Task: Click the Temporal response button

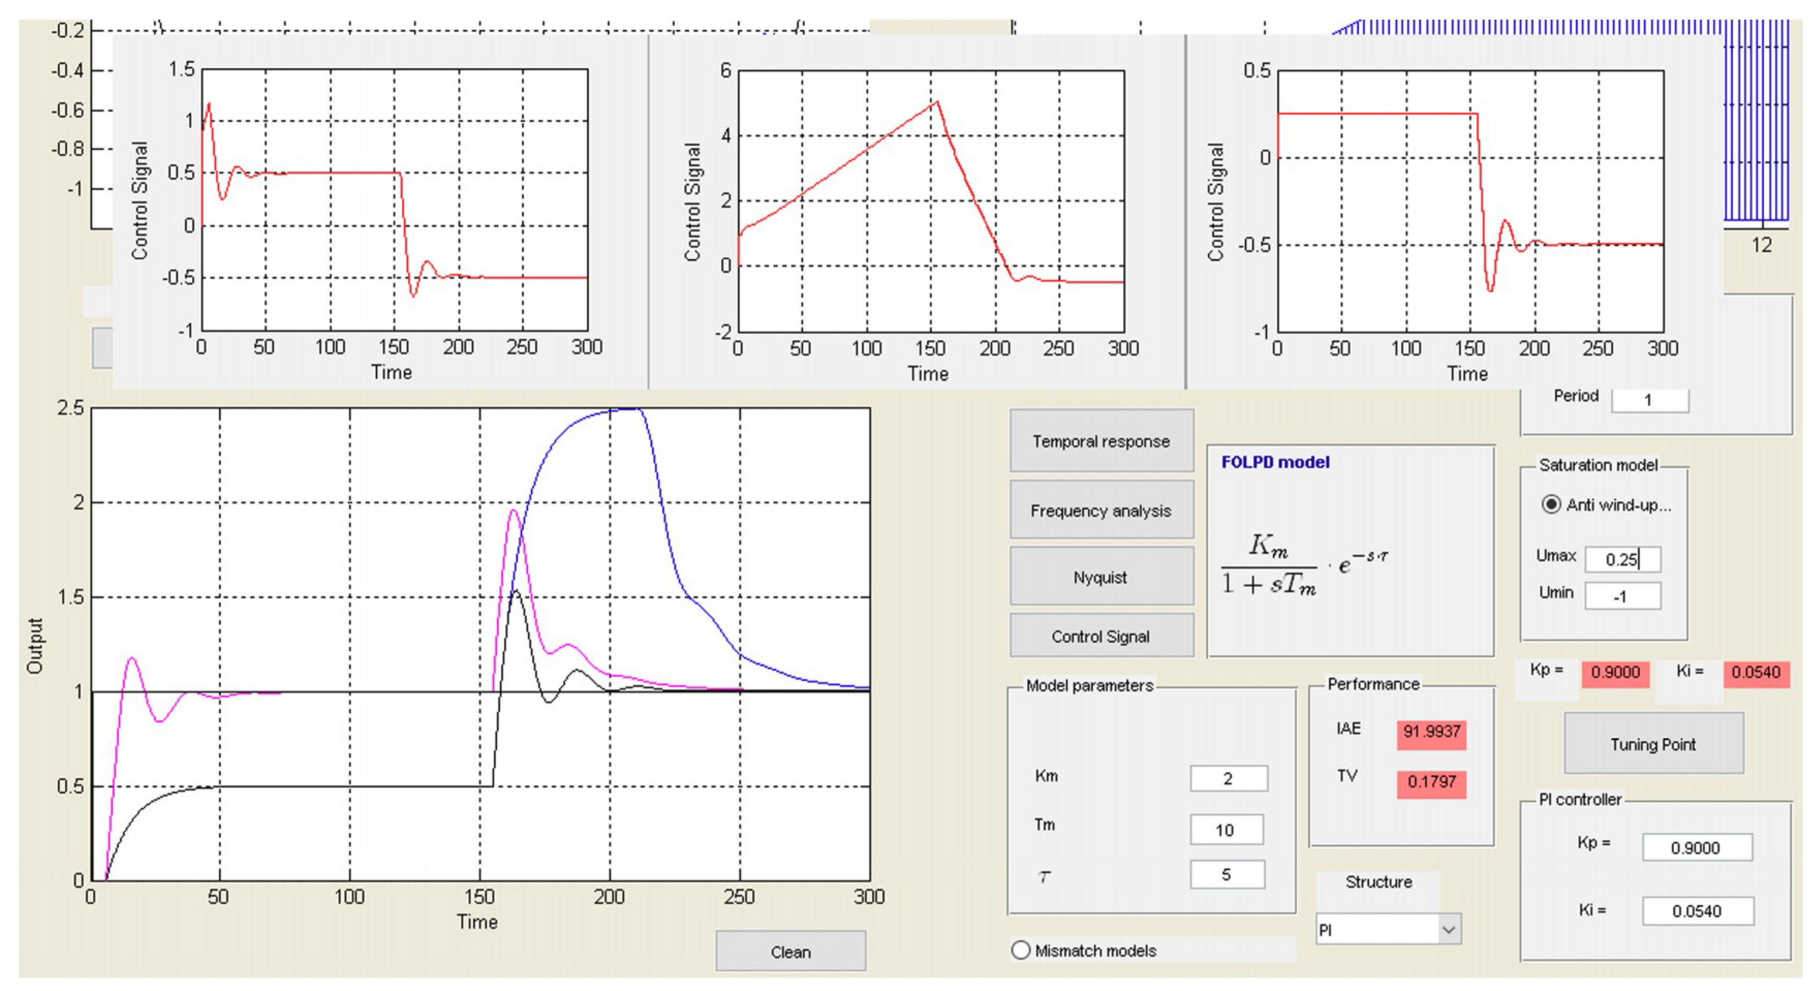Action: click(x=1100, y=441)
